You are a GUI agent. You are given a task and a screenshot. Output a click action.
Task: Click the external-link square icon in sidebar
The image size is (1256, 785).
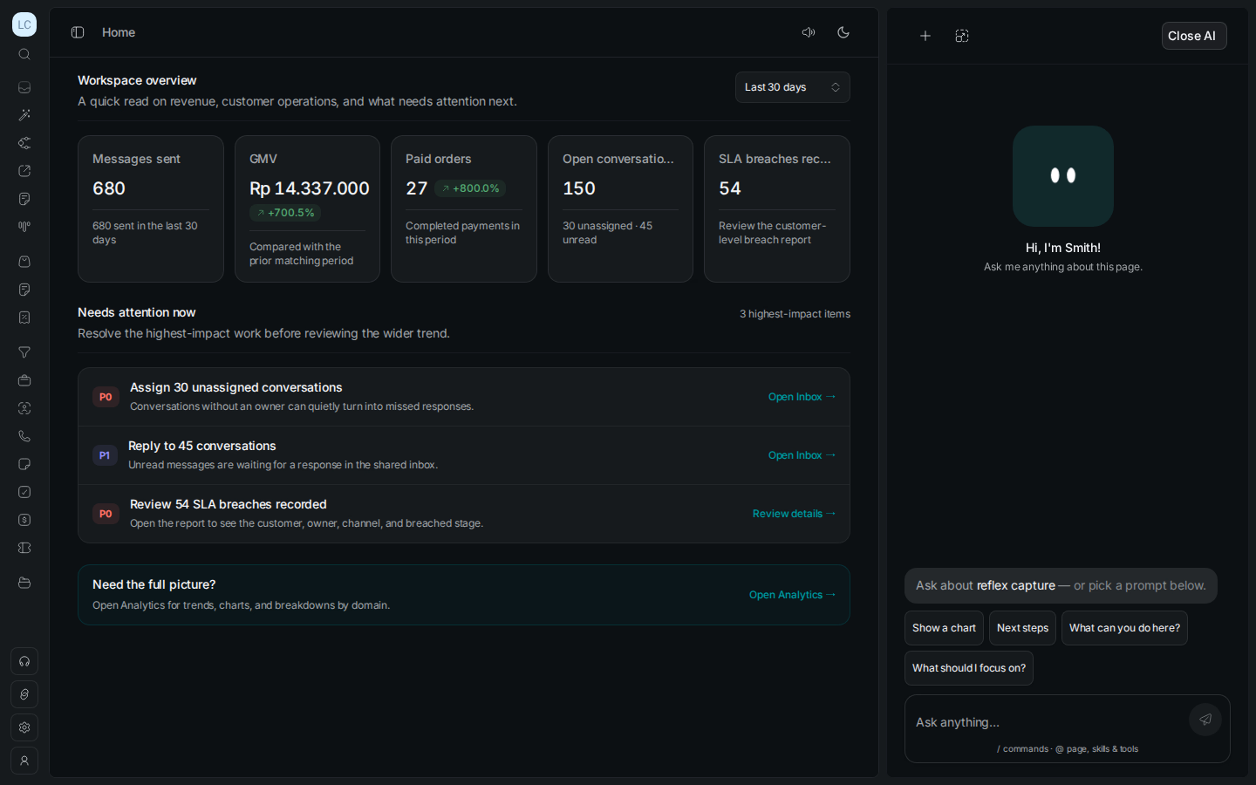pyautogui.click(x=24, y=171)
